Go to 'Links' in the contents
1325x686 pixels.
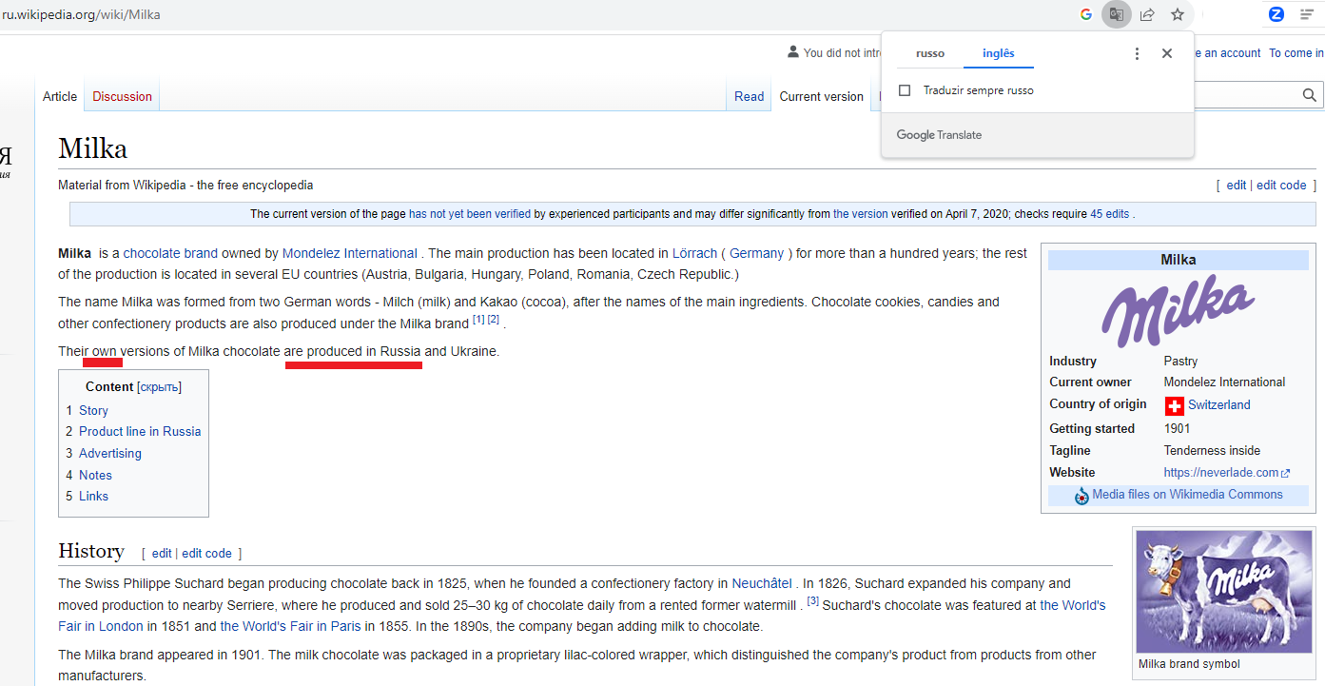[x=93, y=497]
